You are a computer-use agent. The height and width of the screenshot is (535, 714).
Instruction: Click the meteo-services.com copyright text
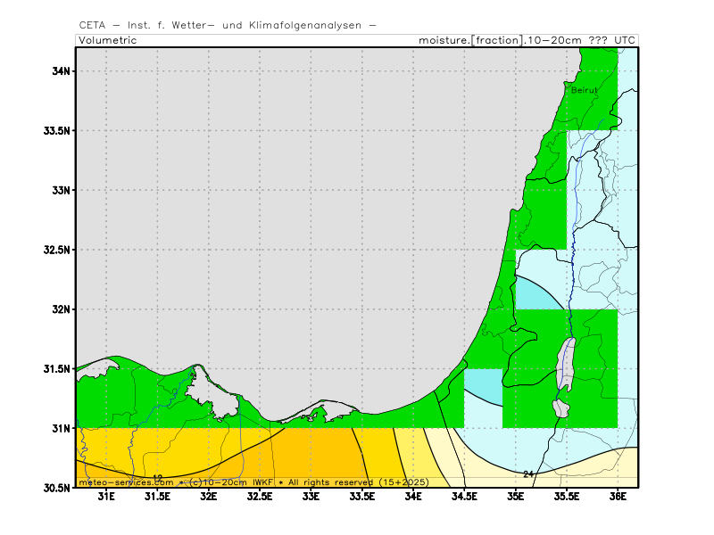tap(254, 481)
